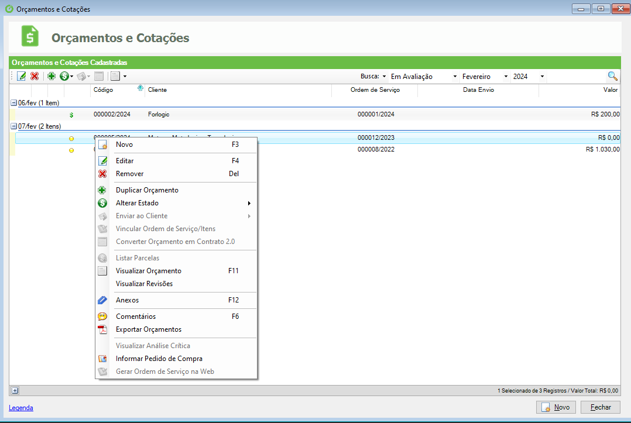Click the service order 000012/2023 cell
631x423 pixels.
coord(376,137)
